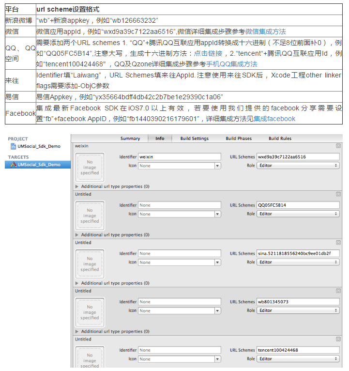Click the X icon on the QQ05FC5B14 URL type
Screen dimensions: 349x371
click(x=338, y=194)
